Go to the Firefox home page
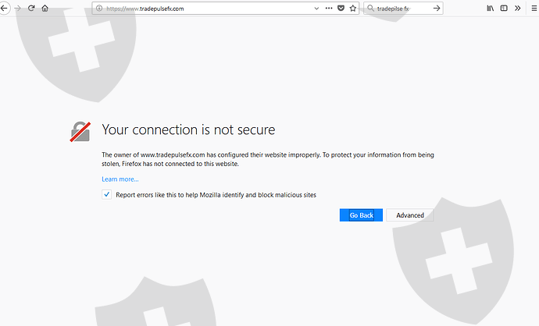Viewport: 539px width, 326px height. click(45, 8)
